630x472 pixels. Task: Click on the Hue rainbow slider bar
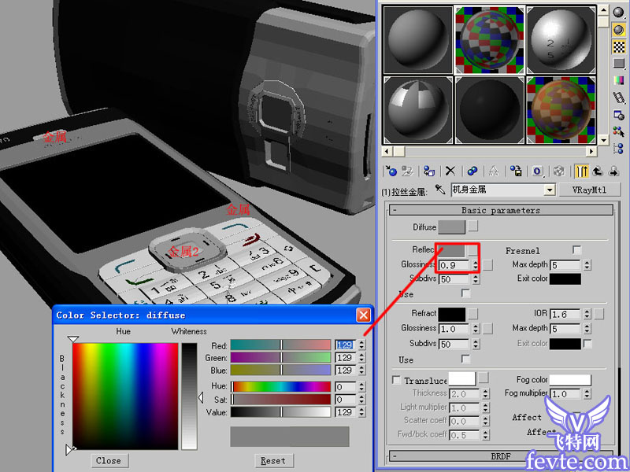(x=281, y=386)
